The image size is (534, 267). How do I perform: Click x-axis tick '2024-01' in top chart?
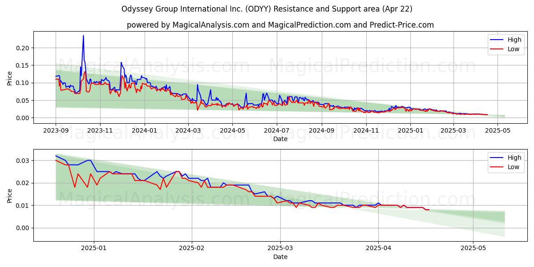coord(144,131)
